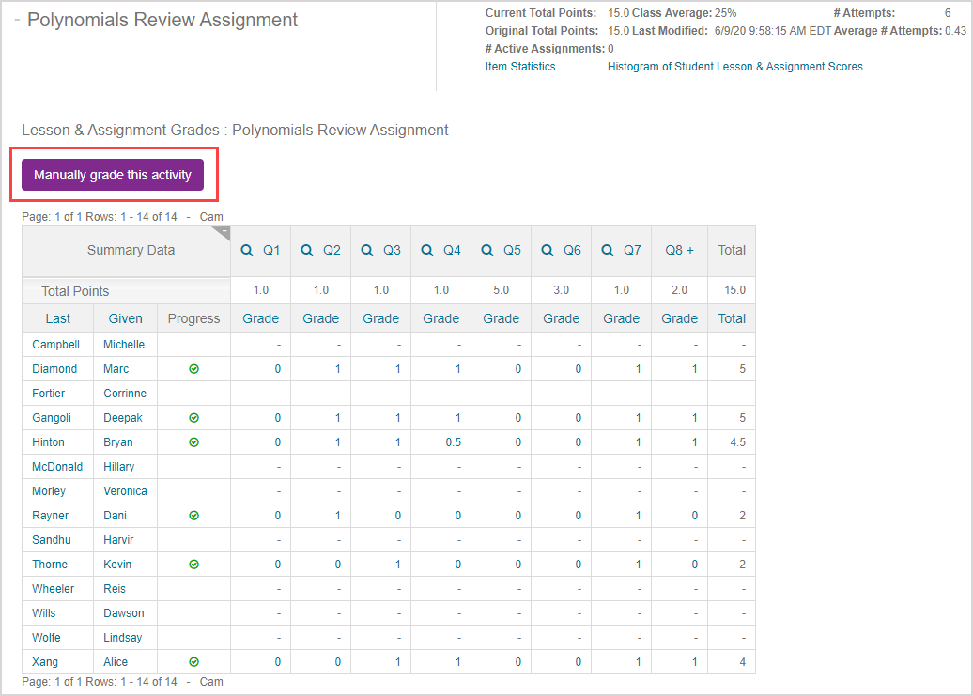
Task: Click the magnifier icon beside Q5
Action: coord(487,251)
